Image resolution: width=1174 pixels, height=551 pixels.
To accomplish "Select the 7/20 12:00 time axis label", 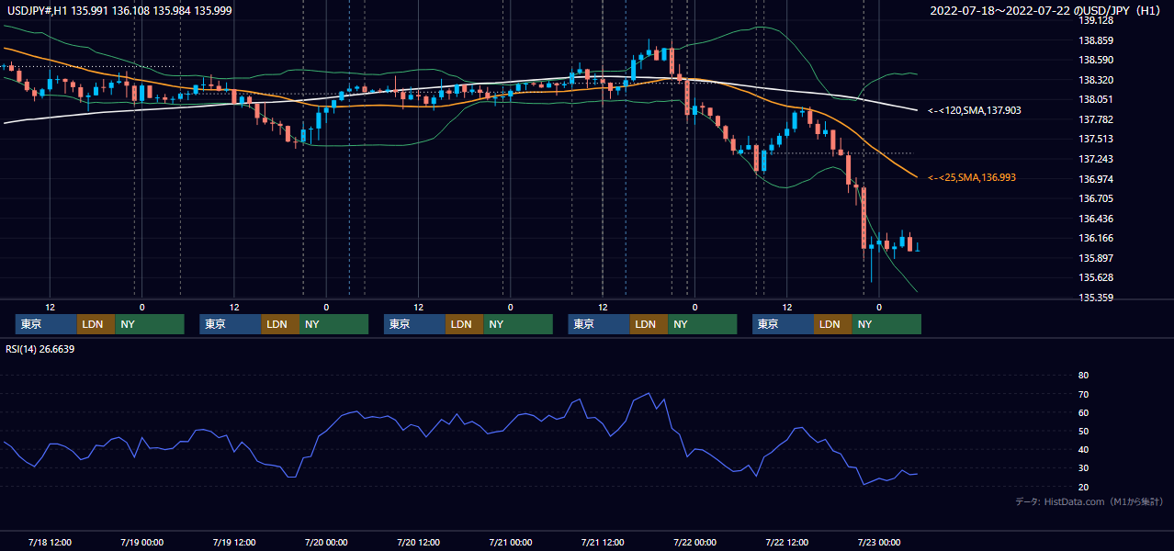I will pos(418,542).
